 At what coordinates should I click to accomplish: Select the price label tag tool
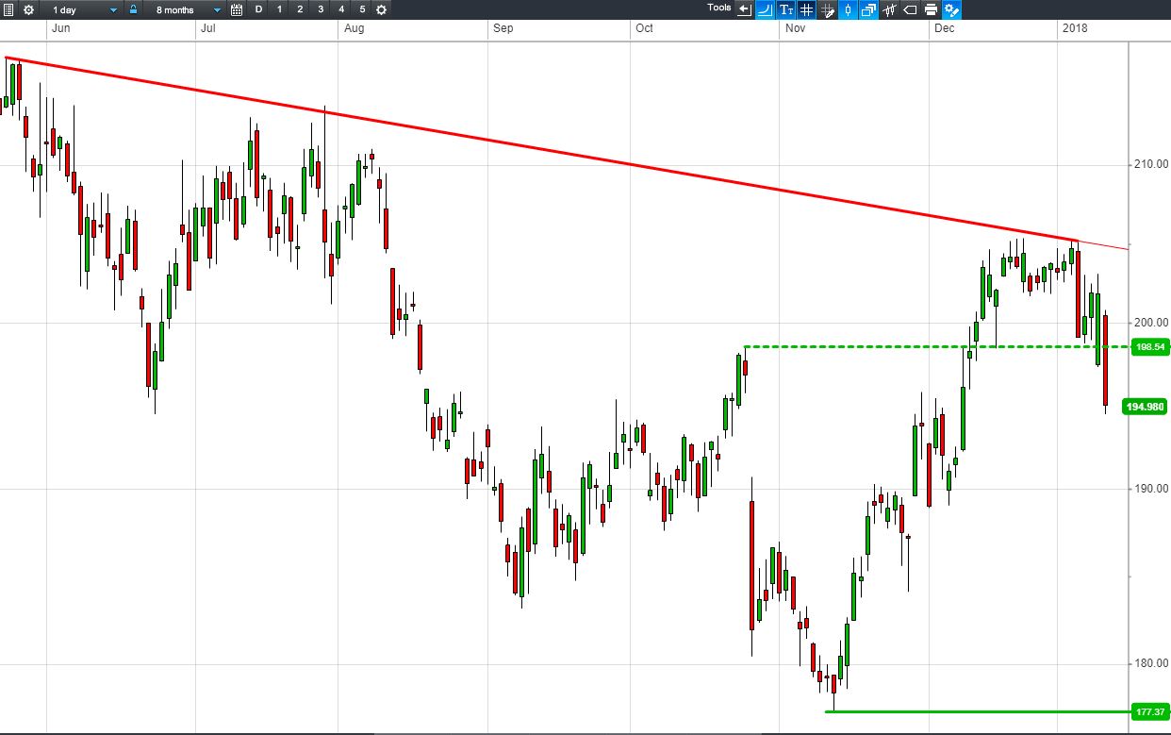click(910, 9)
